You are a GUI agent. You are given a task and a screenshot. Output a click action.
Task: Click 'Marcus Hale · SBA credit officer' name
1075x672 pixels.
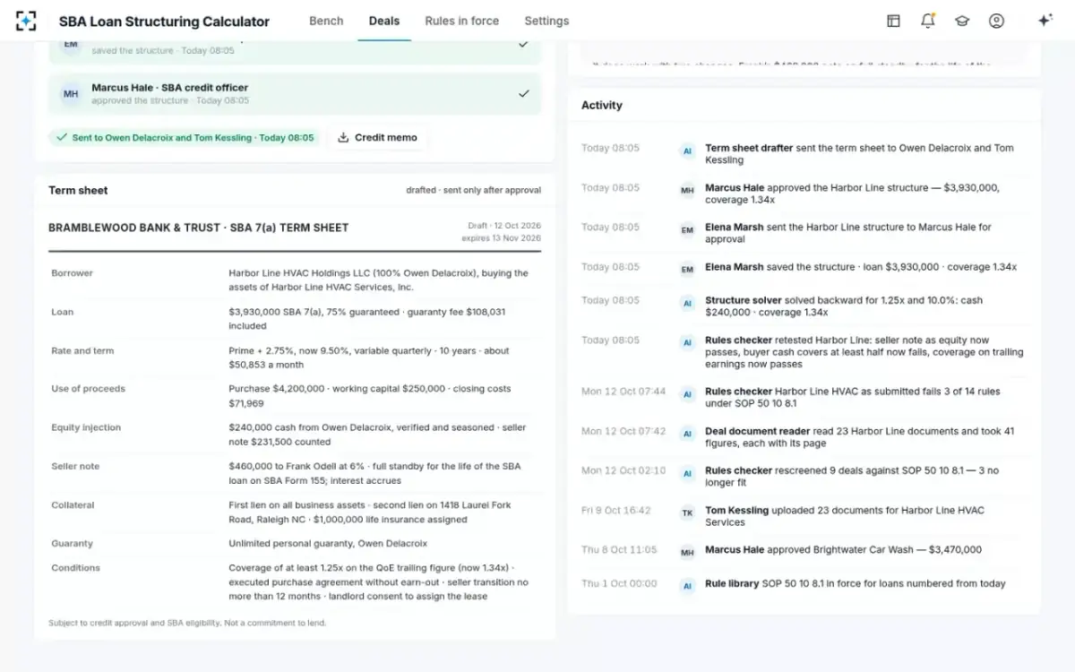pyautogui.click(x=169, y=88)
